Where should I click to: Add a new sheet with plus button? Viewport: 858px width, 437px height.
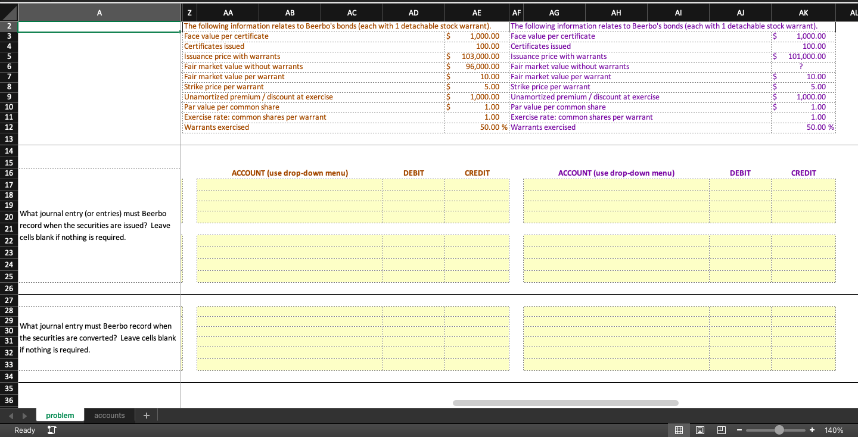(x=147, y=416)
